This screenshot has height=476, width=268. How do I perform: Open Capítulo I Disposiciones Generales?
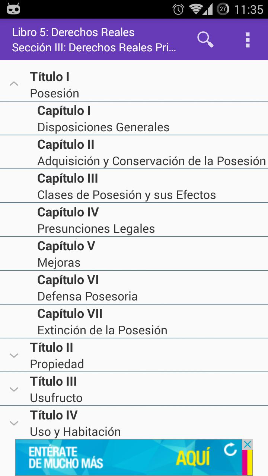pos(103,119)
